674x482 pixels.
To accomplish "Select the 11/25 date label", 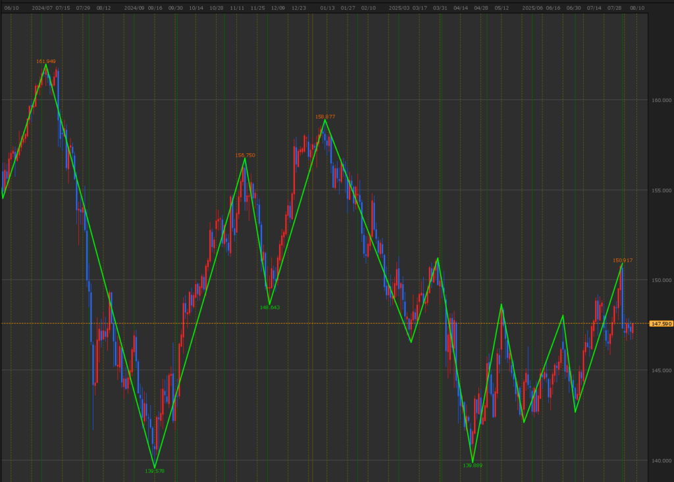I will coord(257,8).
